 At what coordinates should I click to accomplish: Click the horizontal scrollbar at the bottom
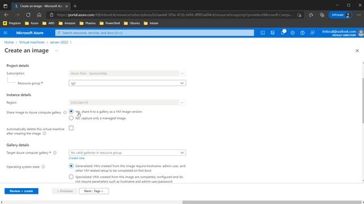(x=272, y=202)
